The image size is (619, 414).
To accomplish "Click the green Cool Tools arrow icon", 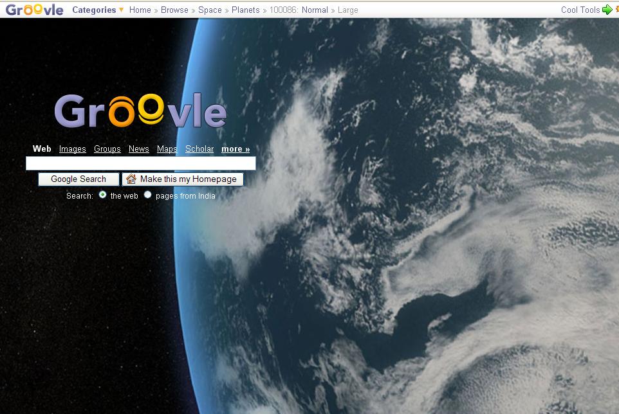I will pos(607,10).
